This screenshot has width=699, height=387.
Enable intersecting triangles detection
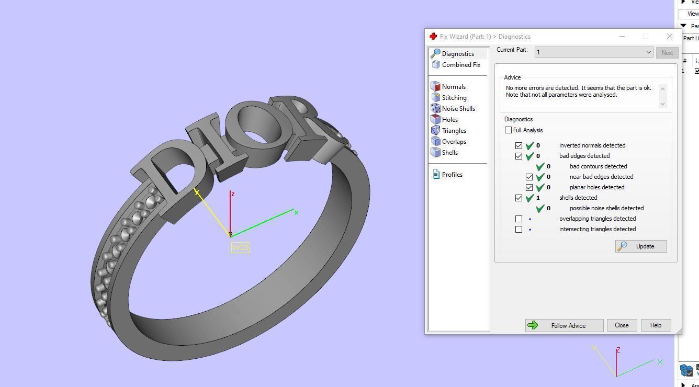point(518,229)
